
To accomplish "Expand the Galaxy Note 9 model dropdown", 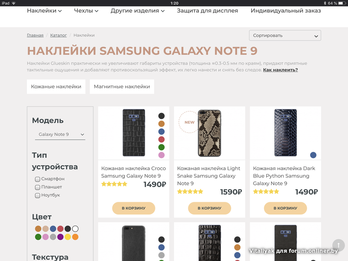I will pos(60,135).
